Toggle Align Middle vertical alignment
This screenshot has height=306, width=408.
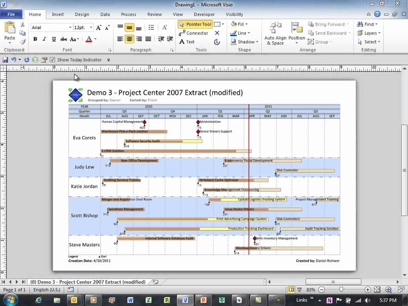129,27
